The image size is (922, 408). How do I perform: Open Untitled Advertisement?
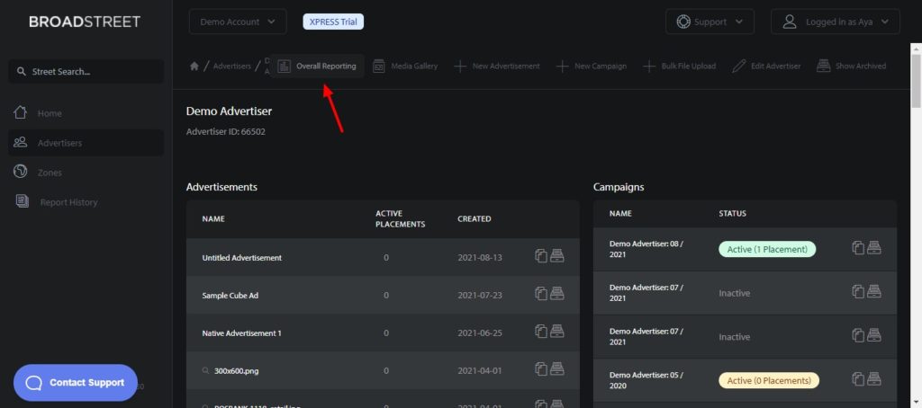pyautogui.click(x=241, y=258)
